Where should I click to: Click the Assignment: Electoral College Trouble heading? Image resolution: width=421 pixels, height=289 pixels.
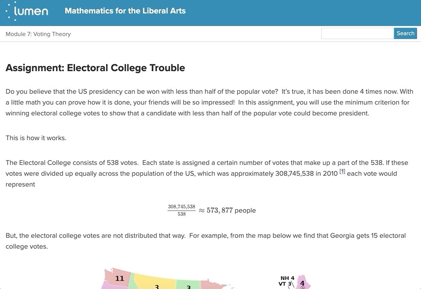click(95, 68)
